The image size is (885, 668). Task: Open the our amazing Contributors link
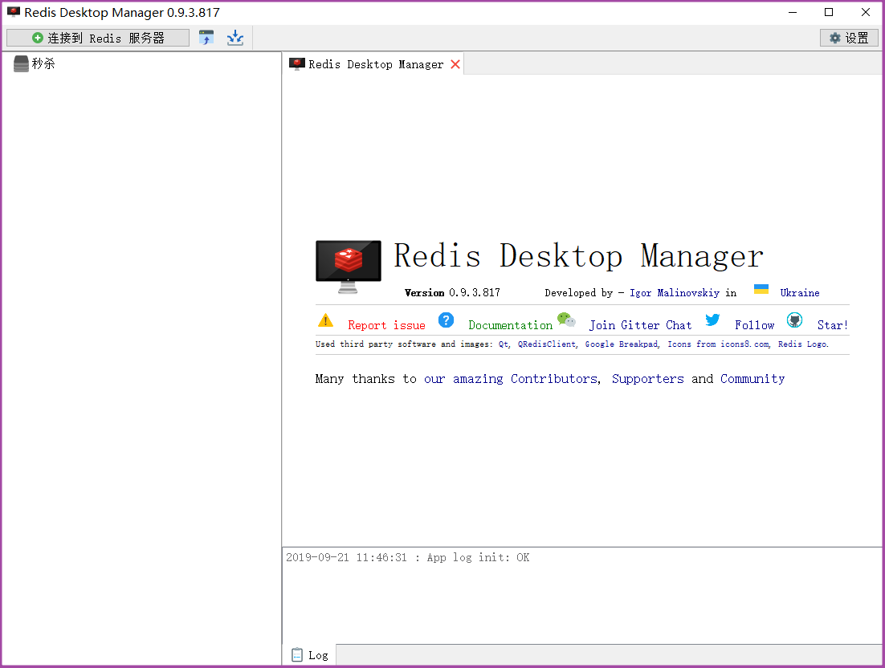511,379
